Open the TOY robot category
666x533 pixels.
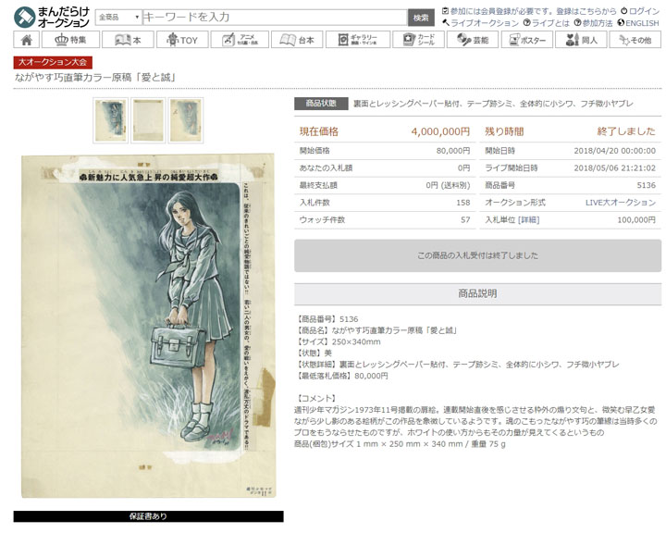click(182, 40)
